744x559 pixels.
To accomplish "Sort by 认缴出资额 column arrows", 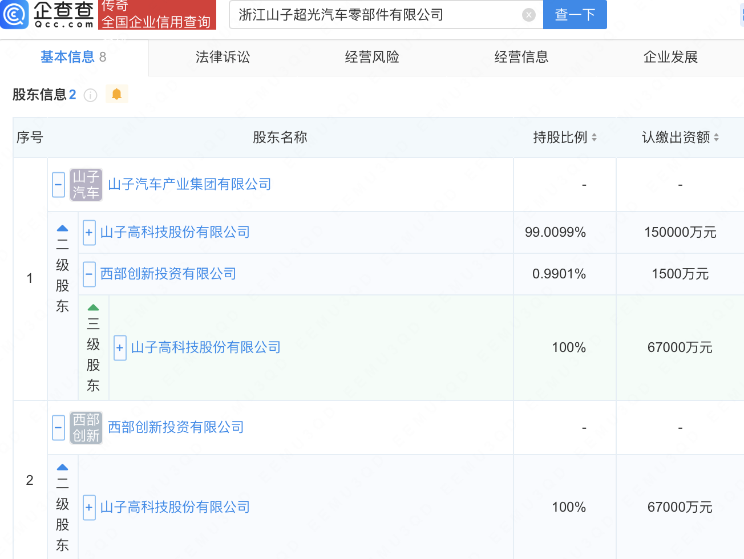I will 716,137.
